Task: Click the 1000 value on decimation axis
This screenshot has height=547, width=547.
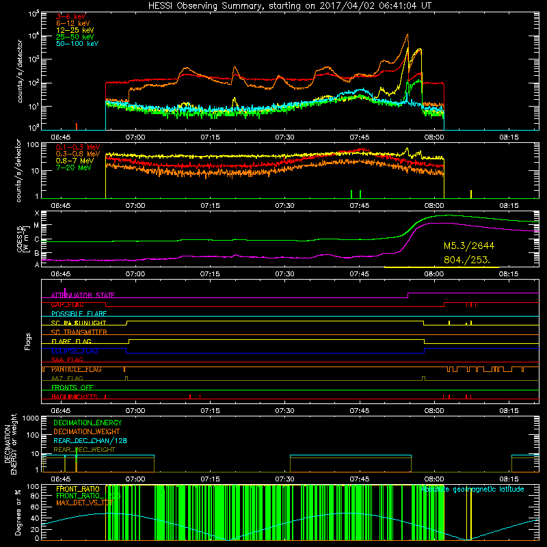Action: (x=31, y=418)
